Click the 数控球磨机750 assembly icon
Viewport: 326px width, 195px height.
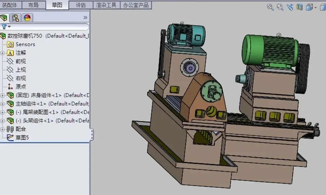point(3,36)
